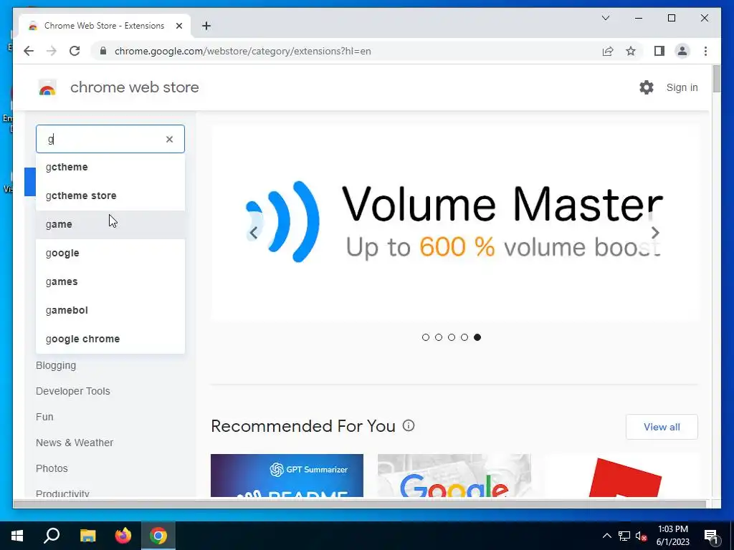Screen dimensions: 734x550
Task: Open web store settings gear
Action: pos(647,87)
